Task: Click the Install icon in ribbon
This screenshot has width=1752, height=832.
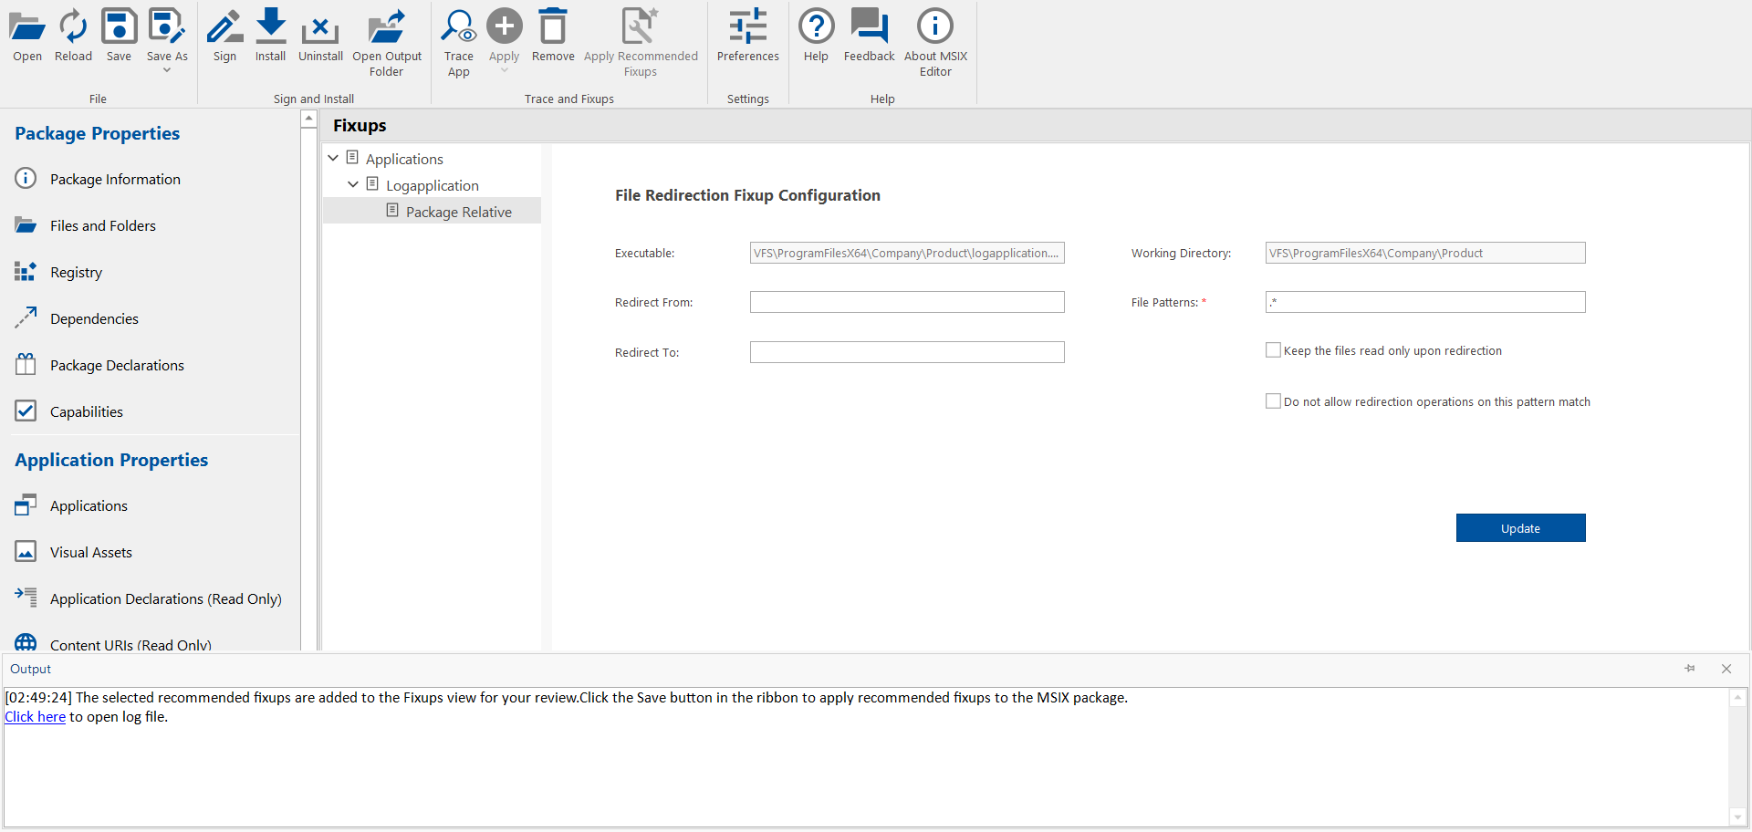Action: 270,27
